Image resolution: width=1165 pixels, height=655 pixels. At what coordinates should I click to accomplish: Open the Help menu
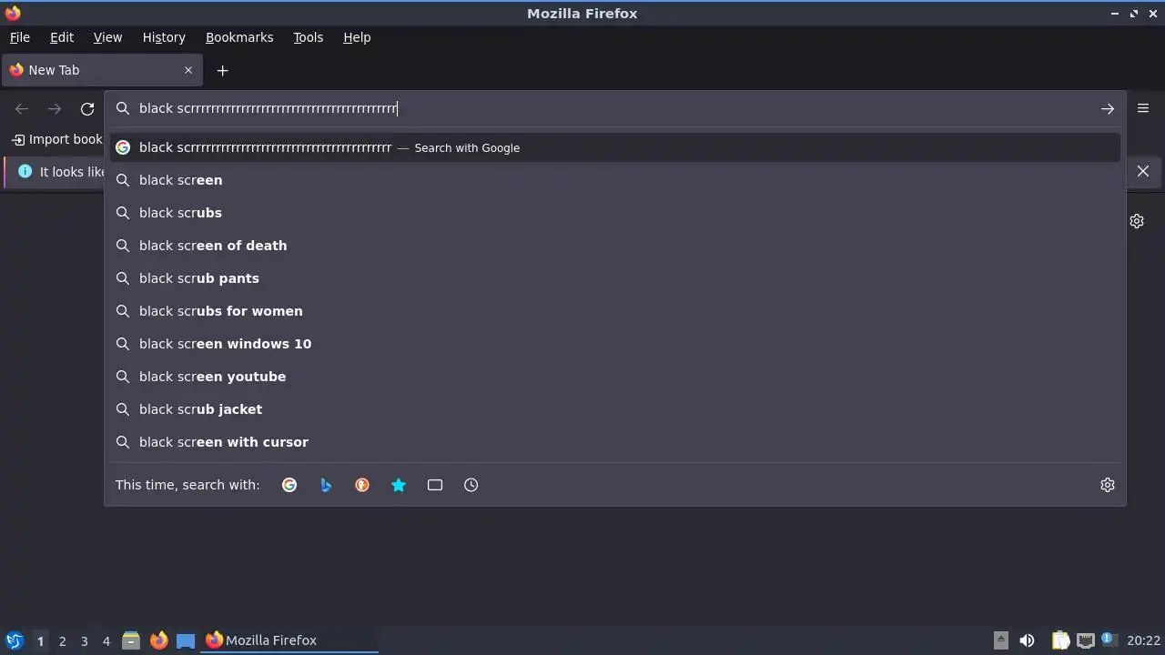(x=357, y=37)
